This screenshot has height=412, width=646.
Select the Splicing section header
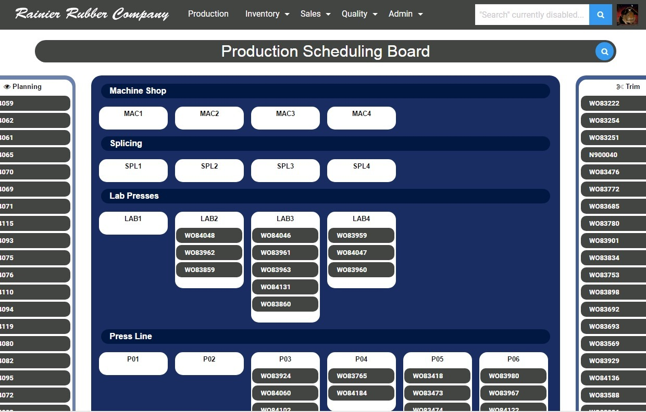[x=326, y=144]
